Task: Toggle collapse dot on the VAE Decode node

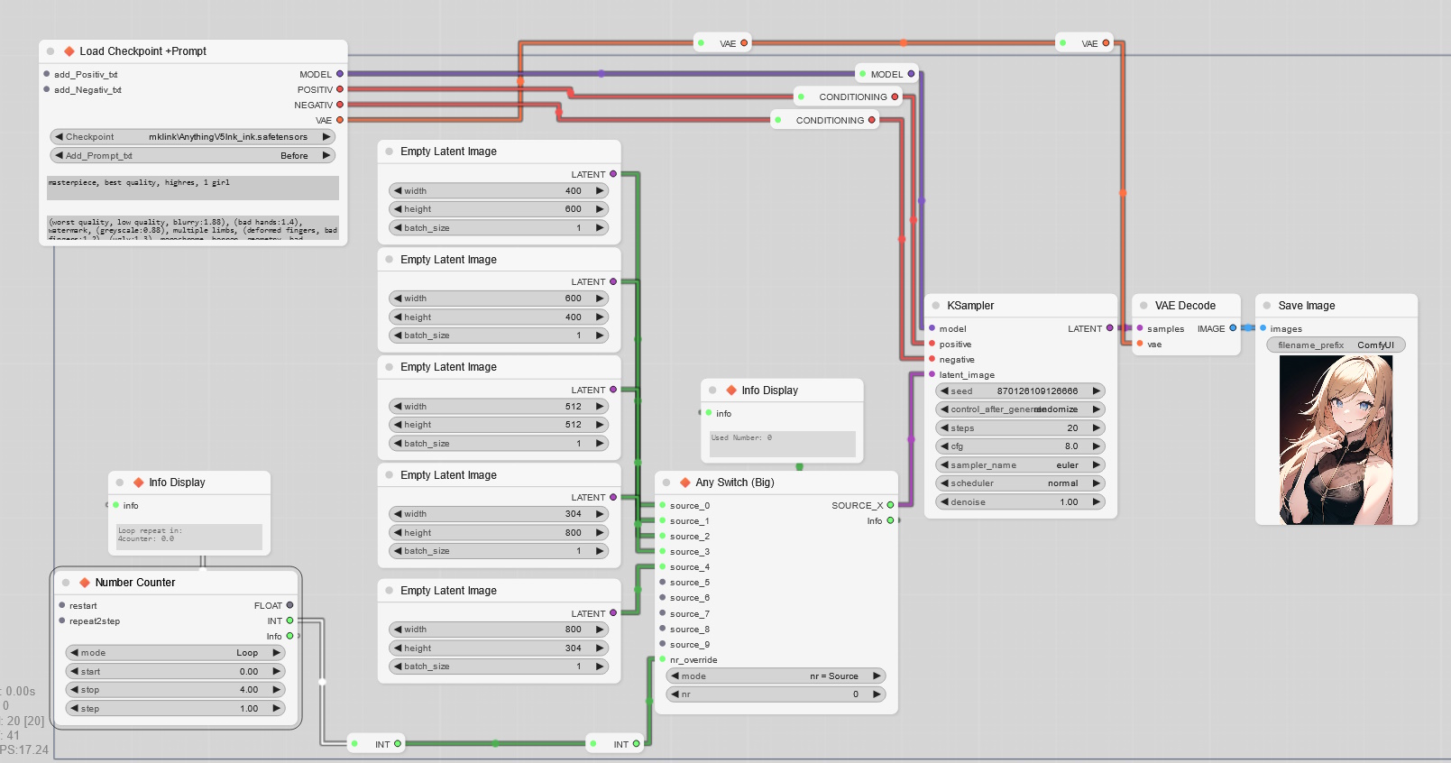Action: (1143, 306)
